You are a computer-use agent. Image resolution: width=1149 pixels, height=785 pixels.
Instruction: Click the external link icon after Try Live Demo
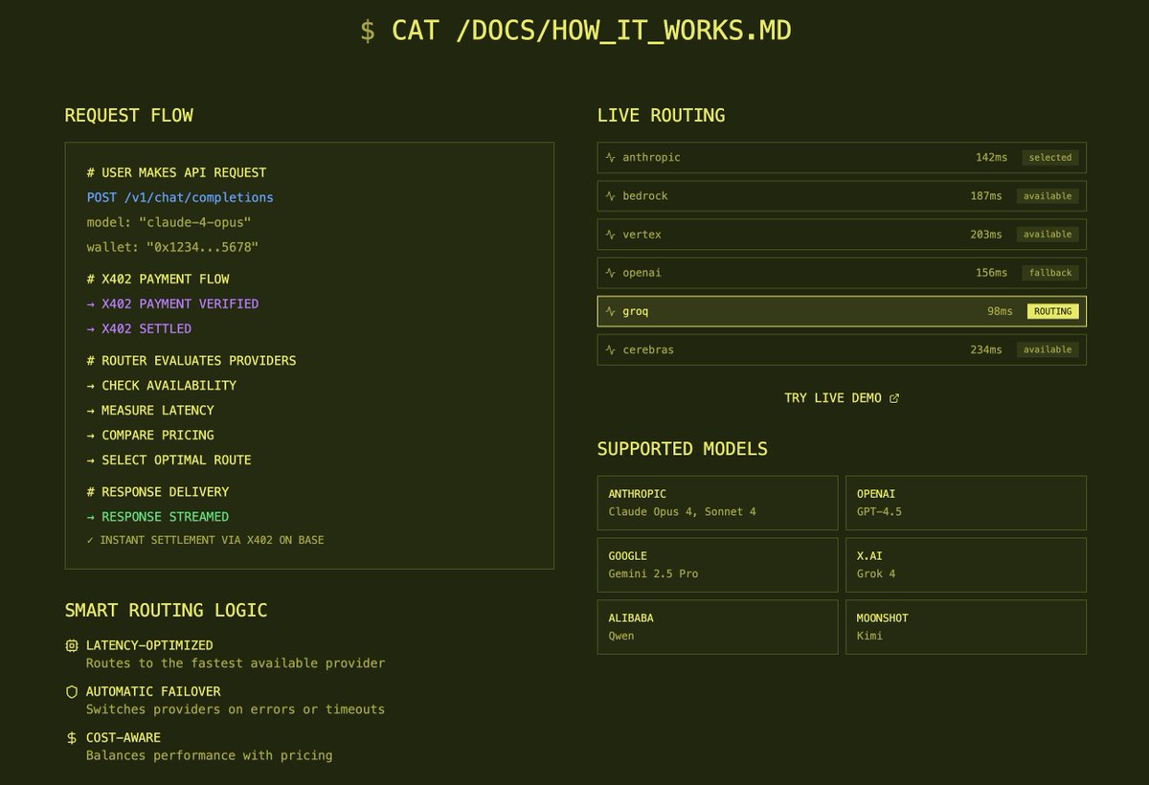click(894, 398)
